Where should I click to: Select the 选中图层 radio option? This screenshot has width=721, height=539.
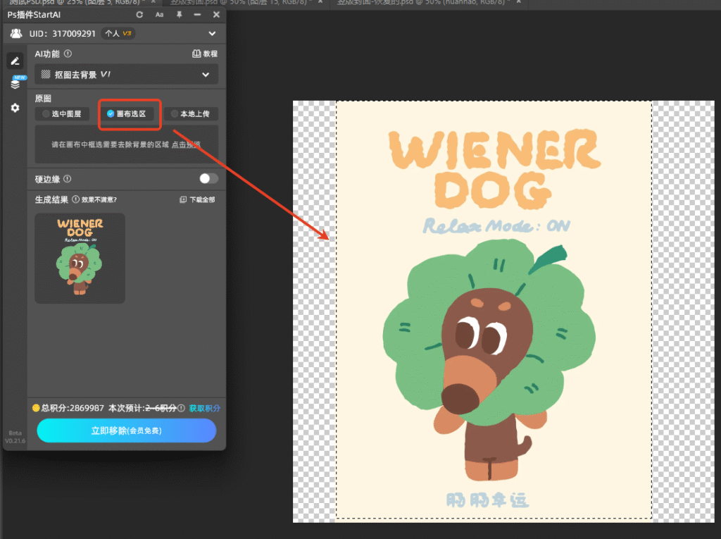61,113
